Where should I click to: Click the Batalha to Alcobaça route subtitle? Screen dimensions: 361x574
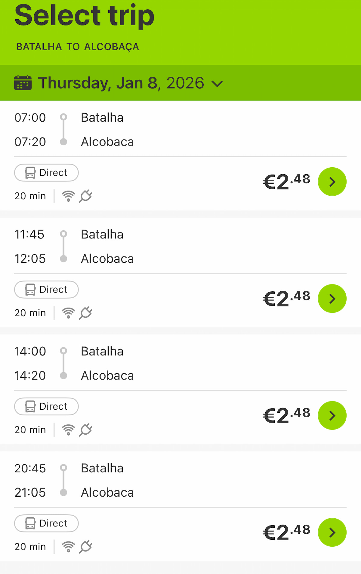click(x=78, y=47)
